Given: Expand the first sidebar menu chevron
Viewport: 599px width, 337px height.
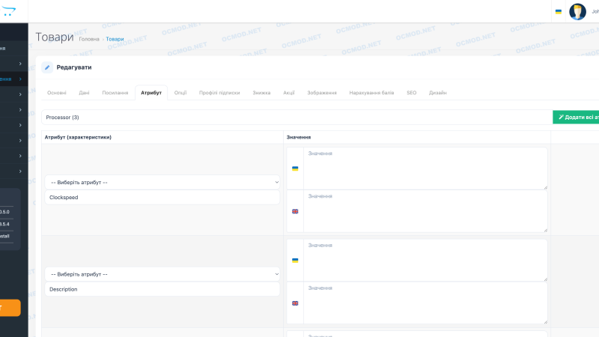Looking at the screenshot, I should [20, 64].
